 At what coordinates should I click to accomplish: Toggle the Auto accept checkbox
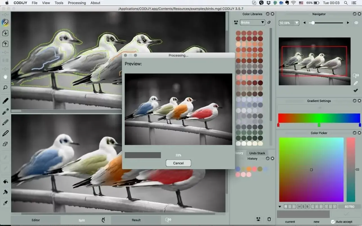pos(333,222)
